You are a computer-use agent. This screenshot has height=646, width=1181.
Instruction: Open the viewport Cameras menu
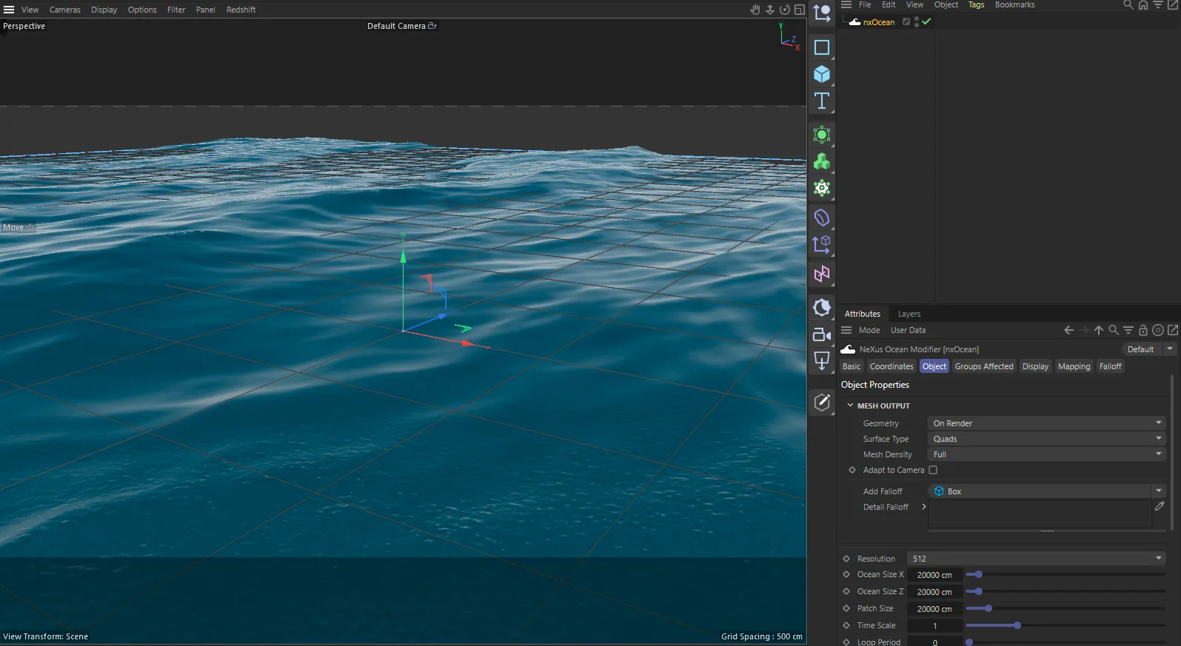[65, 10]
